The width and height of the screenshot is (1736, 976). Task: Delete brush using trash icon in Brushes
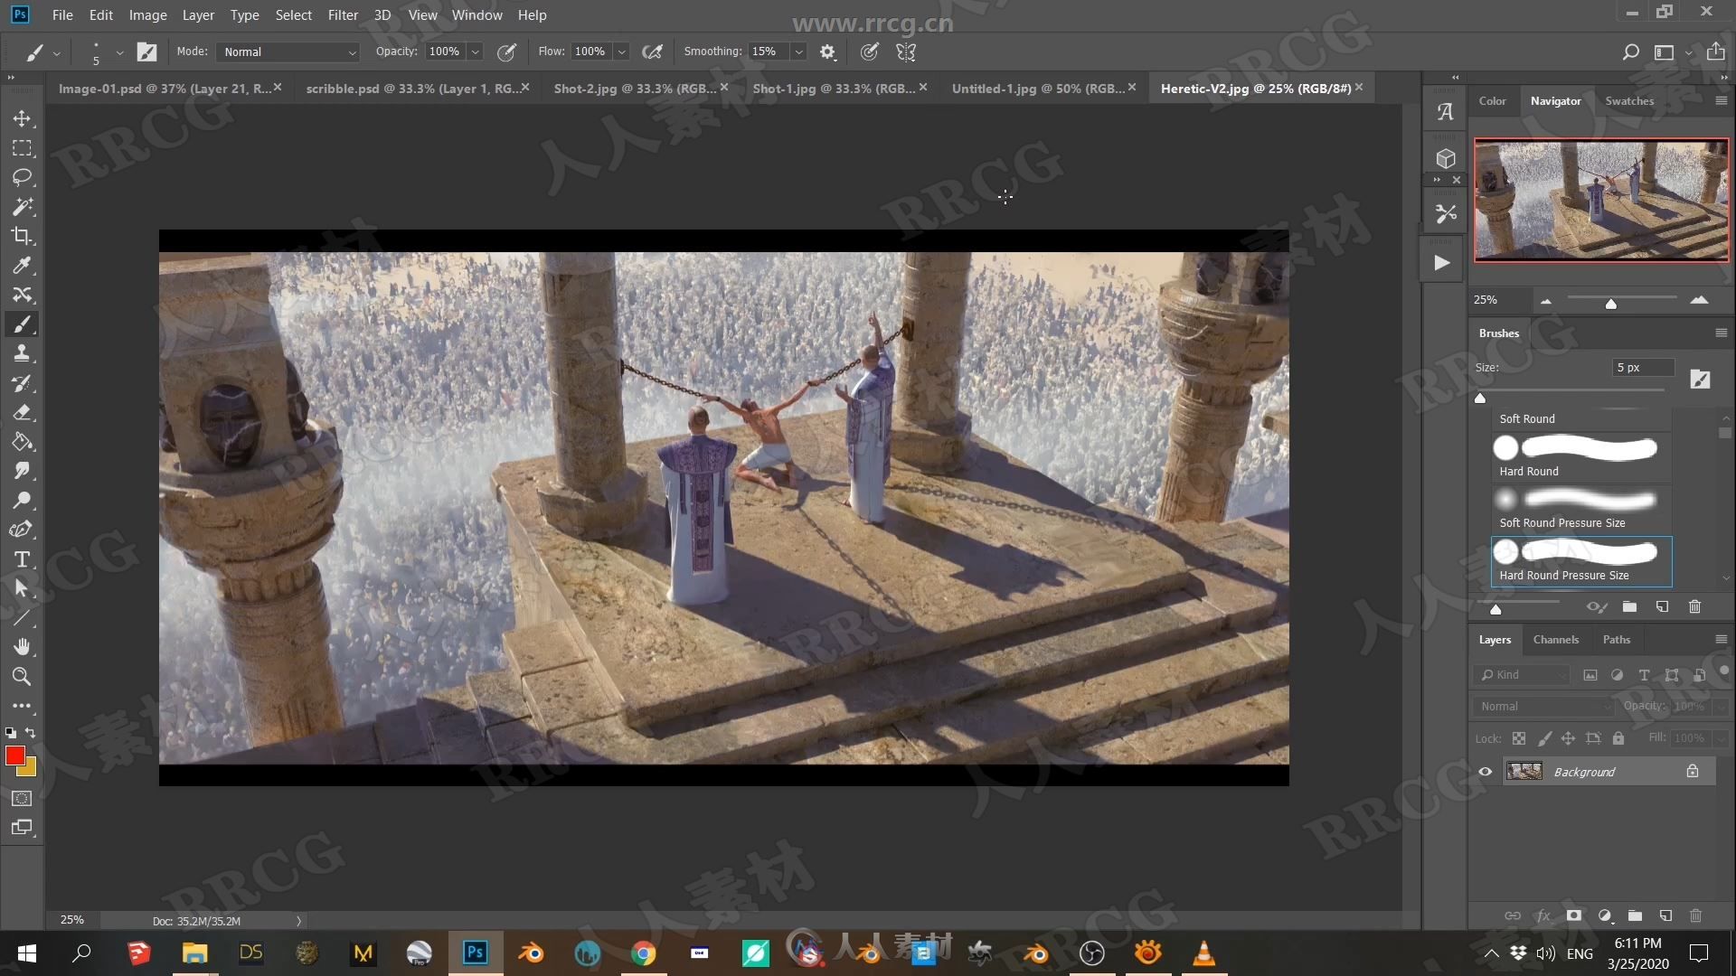pos(1695,607)
